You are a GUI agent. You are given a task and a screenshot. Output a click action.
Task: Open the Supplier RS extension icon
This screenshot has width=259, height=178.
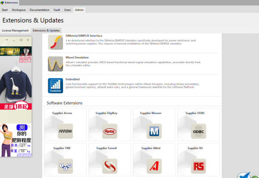click(199, 166)
